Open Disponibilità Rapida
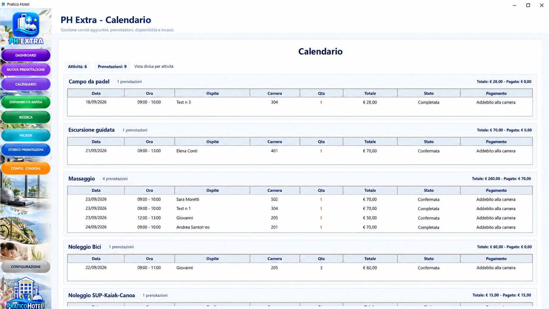The image size is (549, 309). coord(26,102)
